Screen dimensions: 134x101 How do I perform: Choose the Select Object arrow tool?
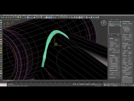click(18, 17)
